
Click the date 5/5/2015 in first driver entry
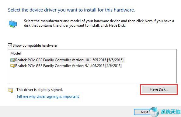(x=115, y=60)
